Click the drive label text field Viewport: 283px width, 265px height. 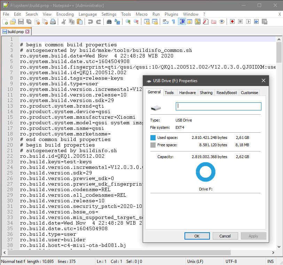218,106
